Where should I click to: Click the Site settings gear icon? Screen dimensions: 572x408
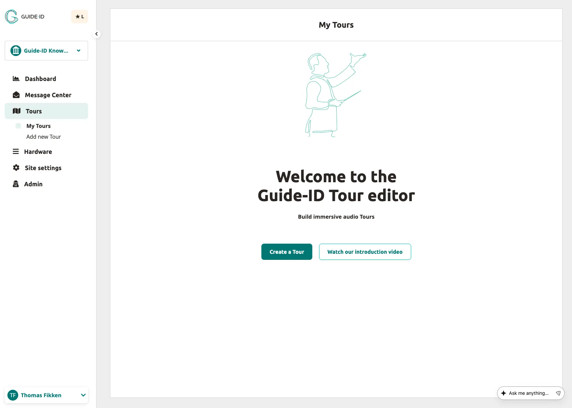[16, 168]
